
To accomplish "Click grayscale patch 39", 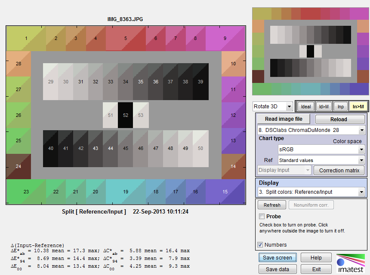I will point(200,82).
